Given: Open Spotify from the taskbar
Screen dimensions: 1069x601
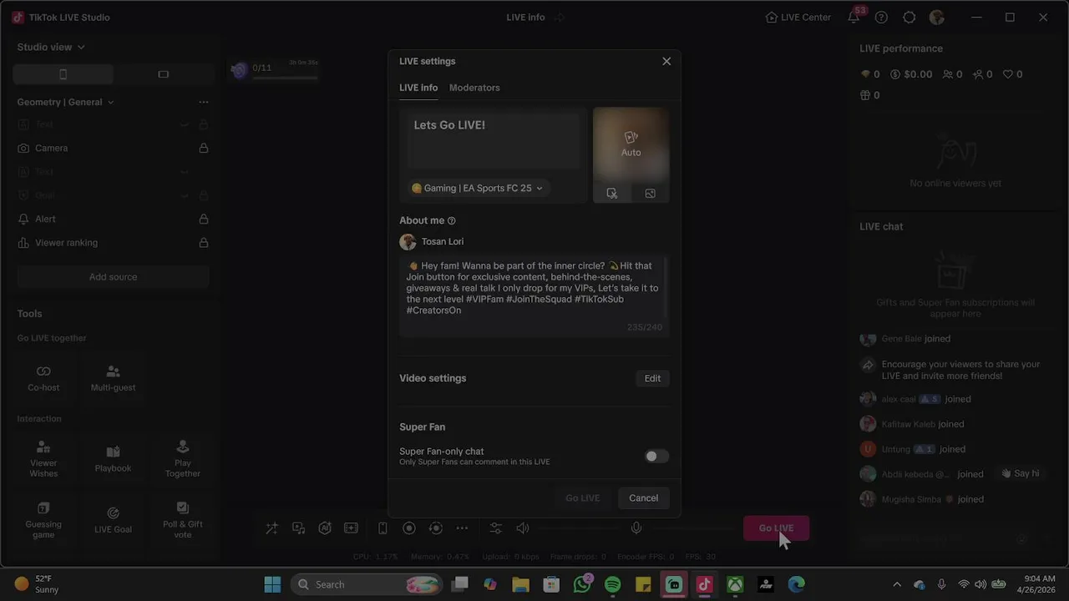Looking at the screenshot, I should click(x=612, y=584).
